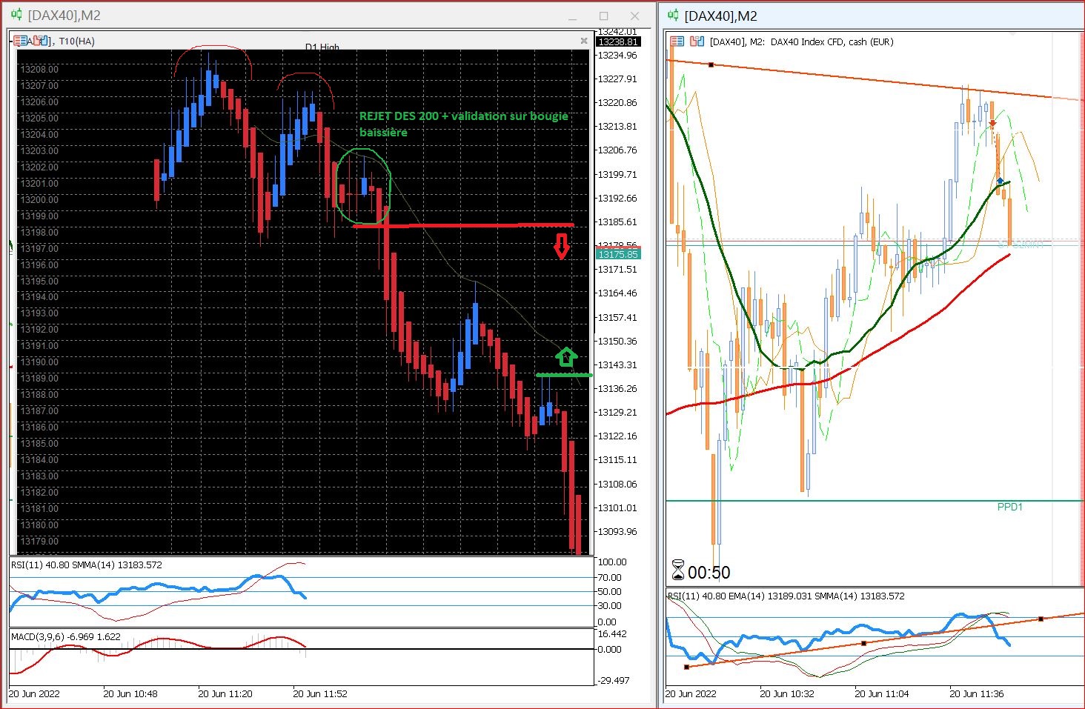Click the 13175.85 current price label

(x=618, y=254)
